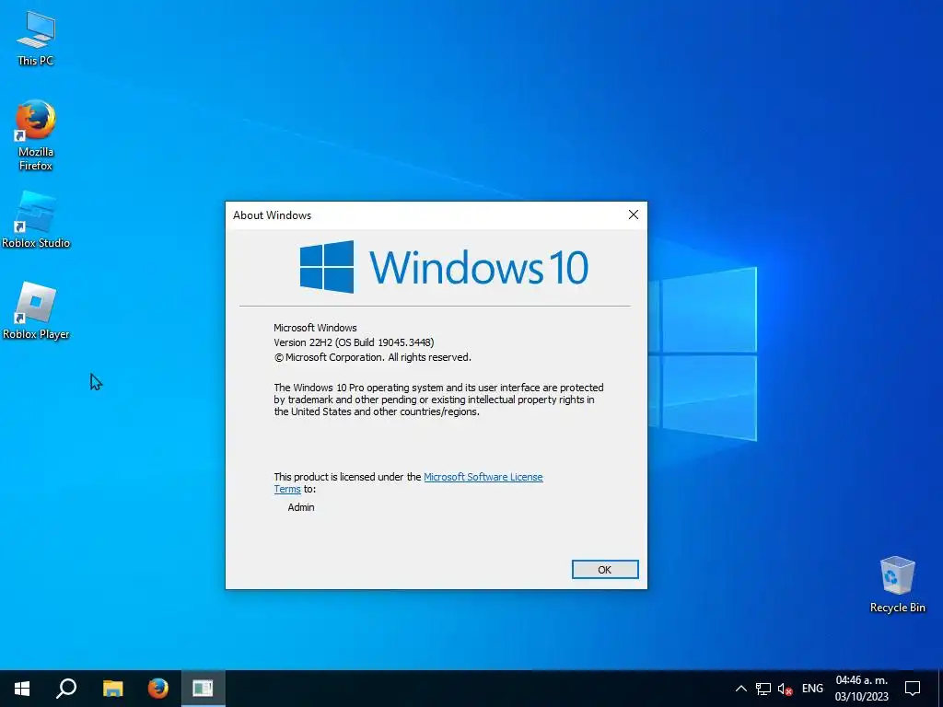This screenshot has width=943, height=707.
Task: Open the muted volume tray icon
Action: click(x=785, y=689)
